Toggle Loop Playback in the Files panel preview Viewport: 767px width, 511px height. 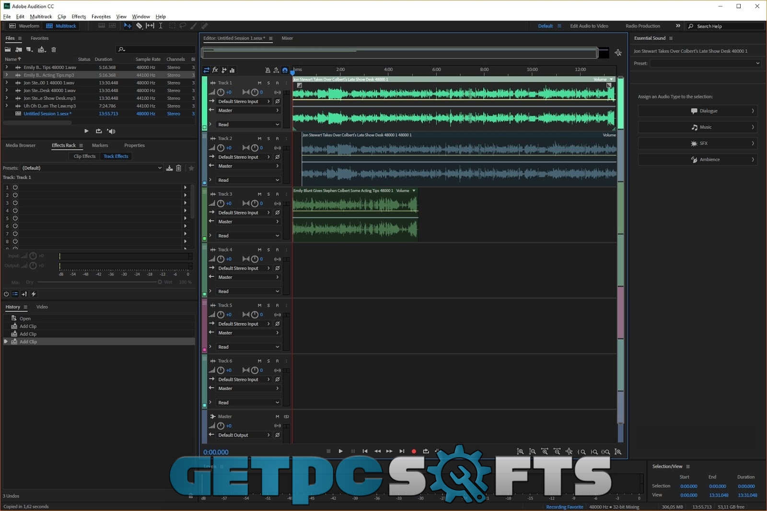(99, 131)
